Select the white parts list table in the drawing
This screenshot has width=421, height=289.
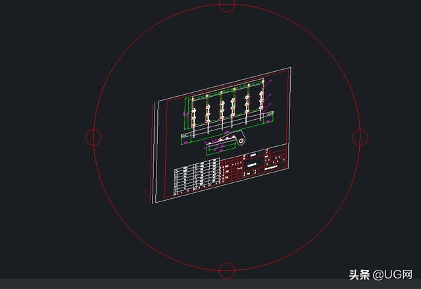point(197,176)
